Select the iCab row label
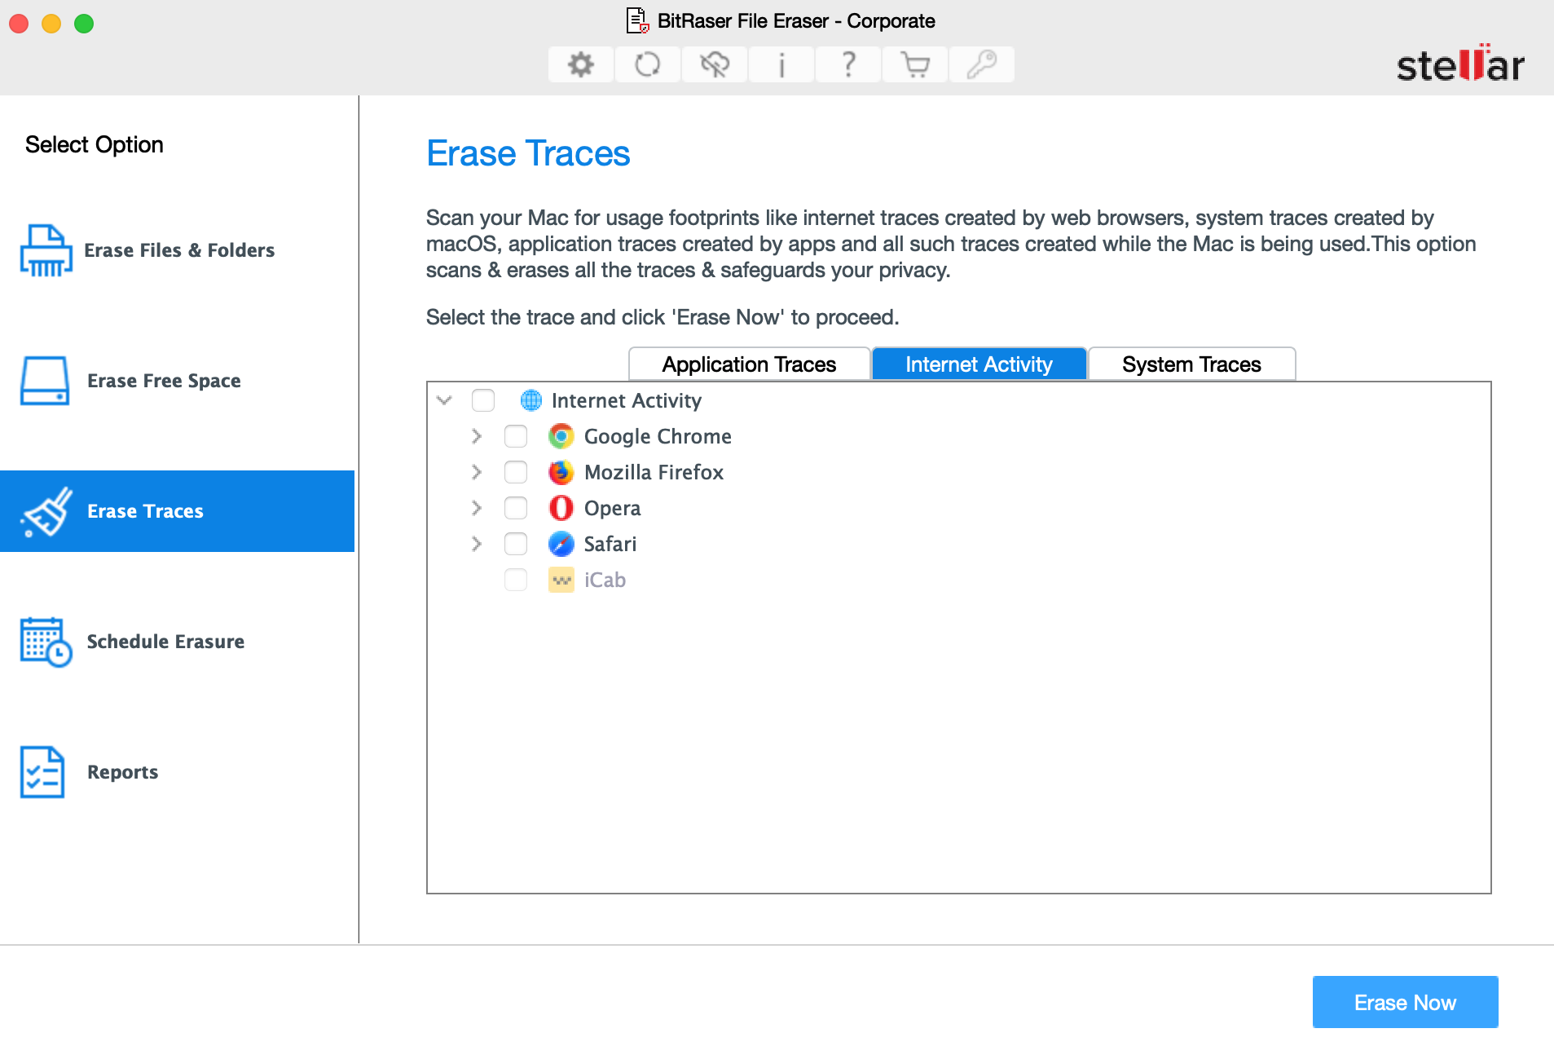 pyautogui.click(x=605, y=580)
